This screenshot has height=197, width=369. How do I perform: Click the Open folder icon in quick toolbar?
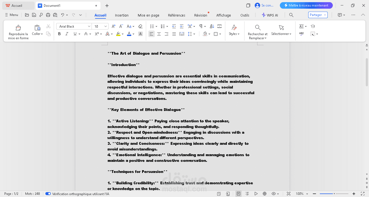[27, 15]
